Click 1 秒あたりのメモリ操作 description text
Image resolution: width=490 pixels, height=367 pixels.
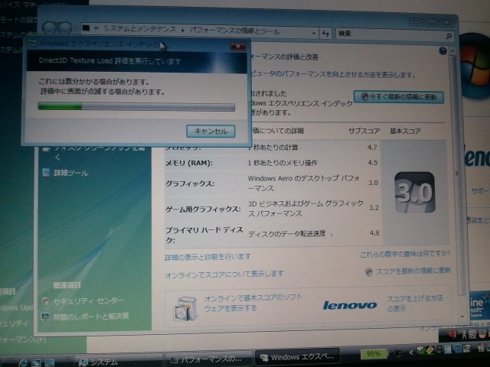283,163
